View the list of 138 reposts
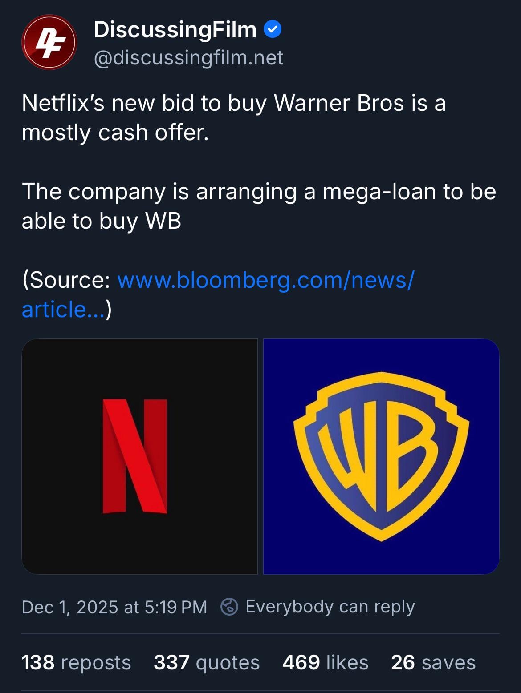 76,662
